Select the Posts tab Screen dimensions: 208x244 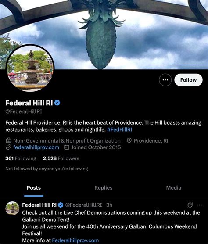34,188
